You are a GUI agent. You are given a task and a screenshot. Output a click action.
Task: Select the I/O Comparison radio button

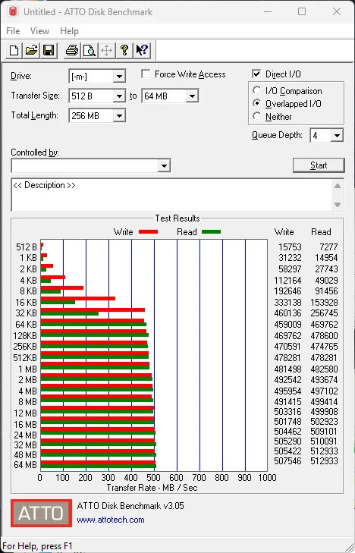pyautogui.click(x=257, y=90)
